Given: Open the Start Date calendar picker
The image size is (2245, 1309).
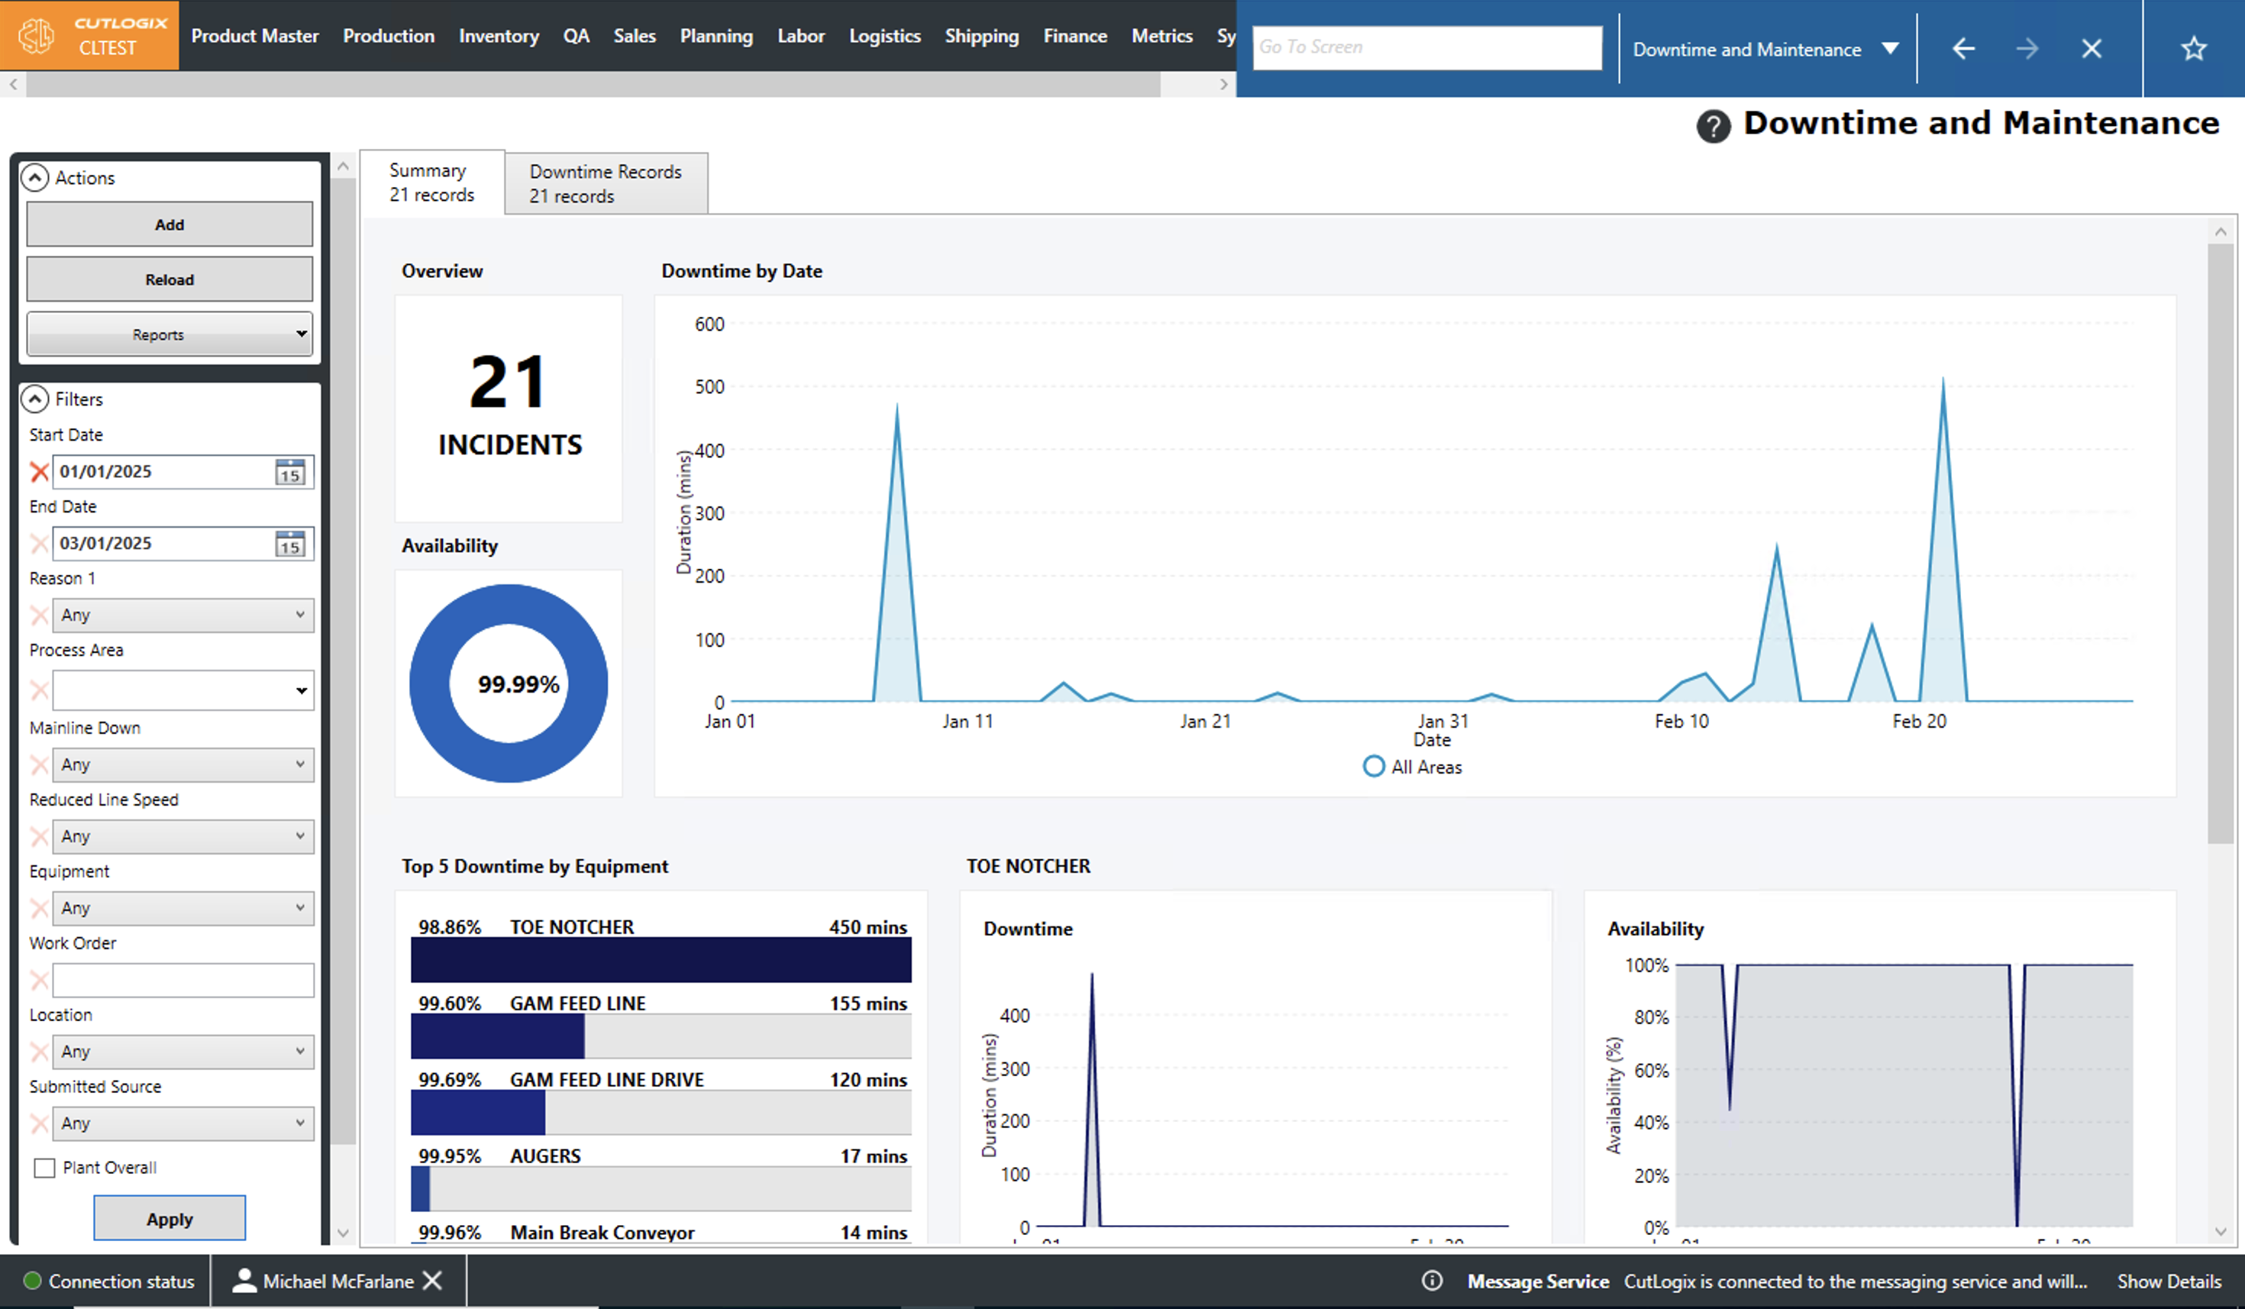Looking at the screenshot, I should click(289, 471).
